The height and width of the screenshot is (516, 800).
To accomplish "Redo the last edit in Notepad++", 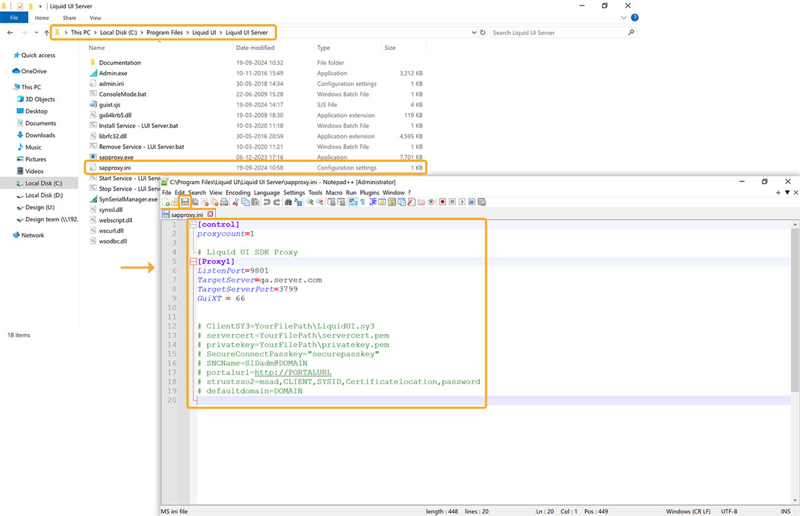I will [275, 202].
